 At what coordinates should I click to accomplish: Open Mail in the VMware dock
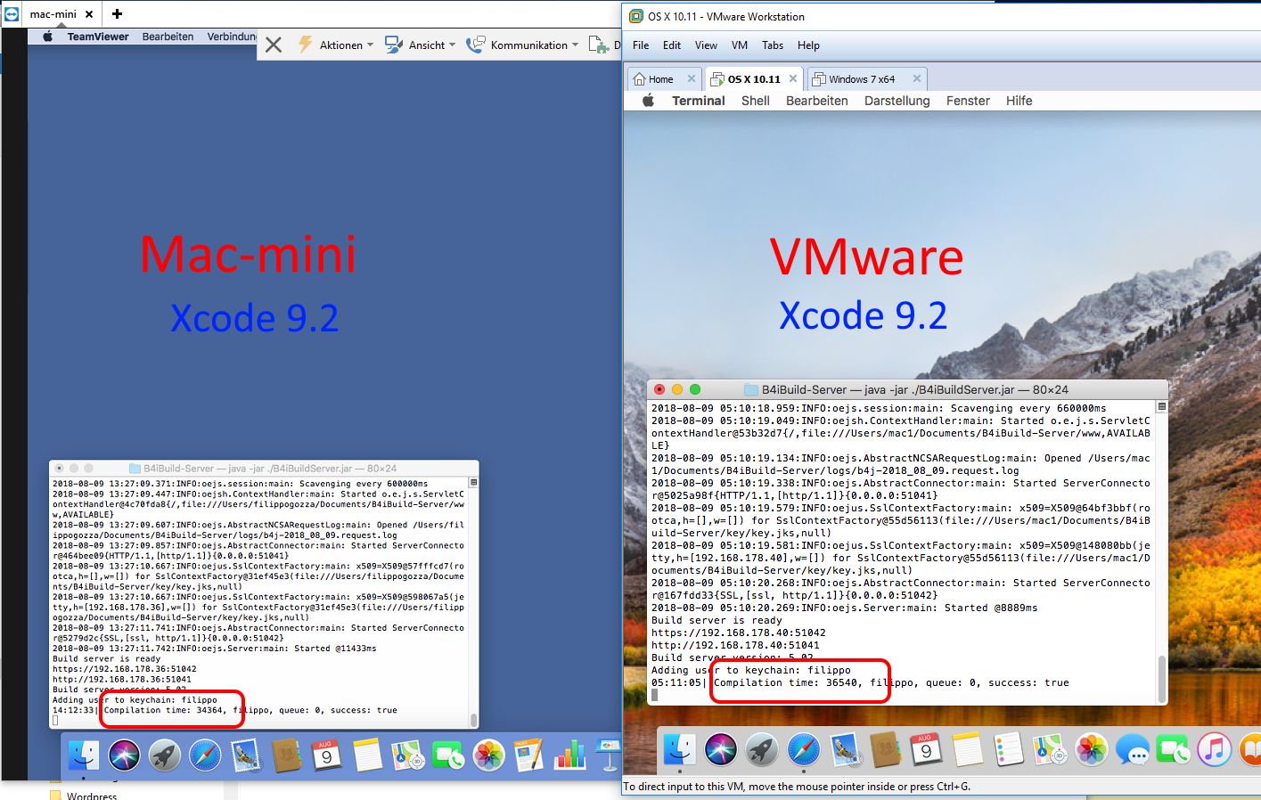pyautogui.click(x=844, y=749)
